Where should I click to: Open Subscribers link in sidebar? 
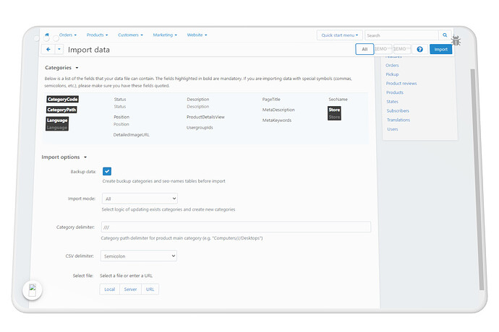pyautogui.click(x=398, y=111)
